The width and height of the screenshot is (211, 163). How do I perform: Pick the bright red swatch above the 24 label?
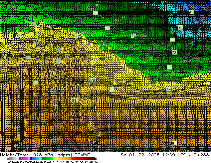[73, 159]
